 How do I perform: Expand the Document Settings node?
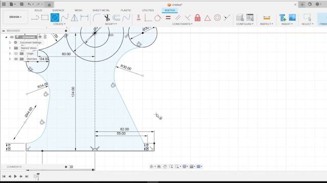tap(10, 43)
